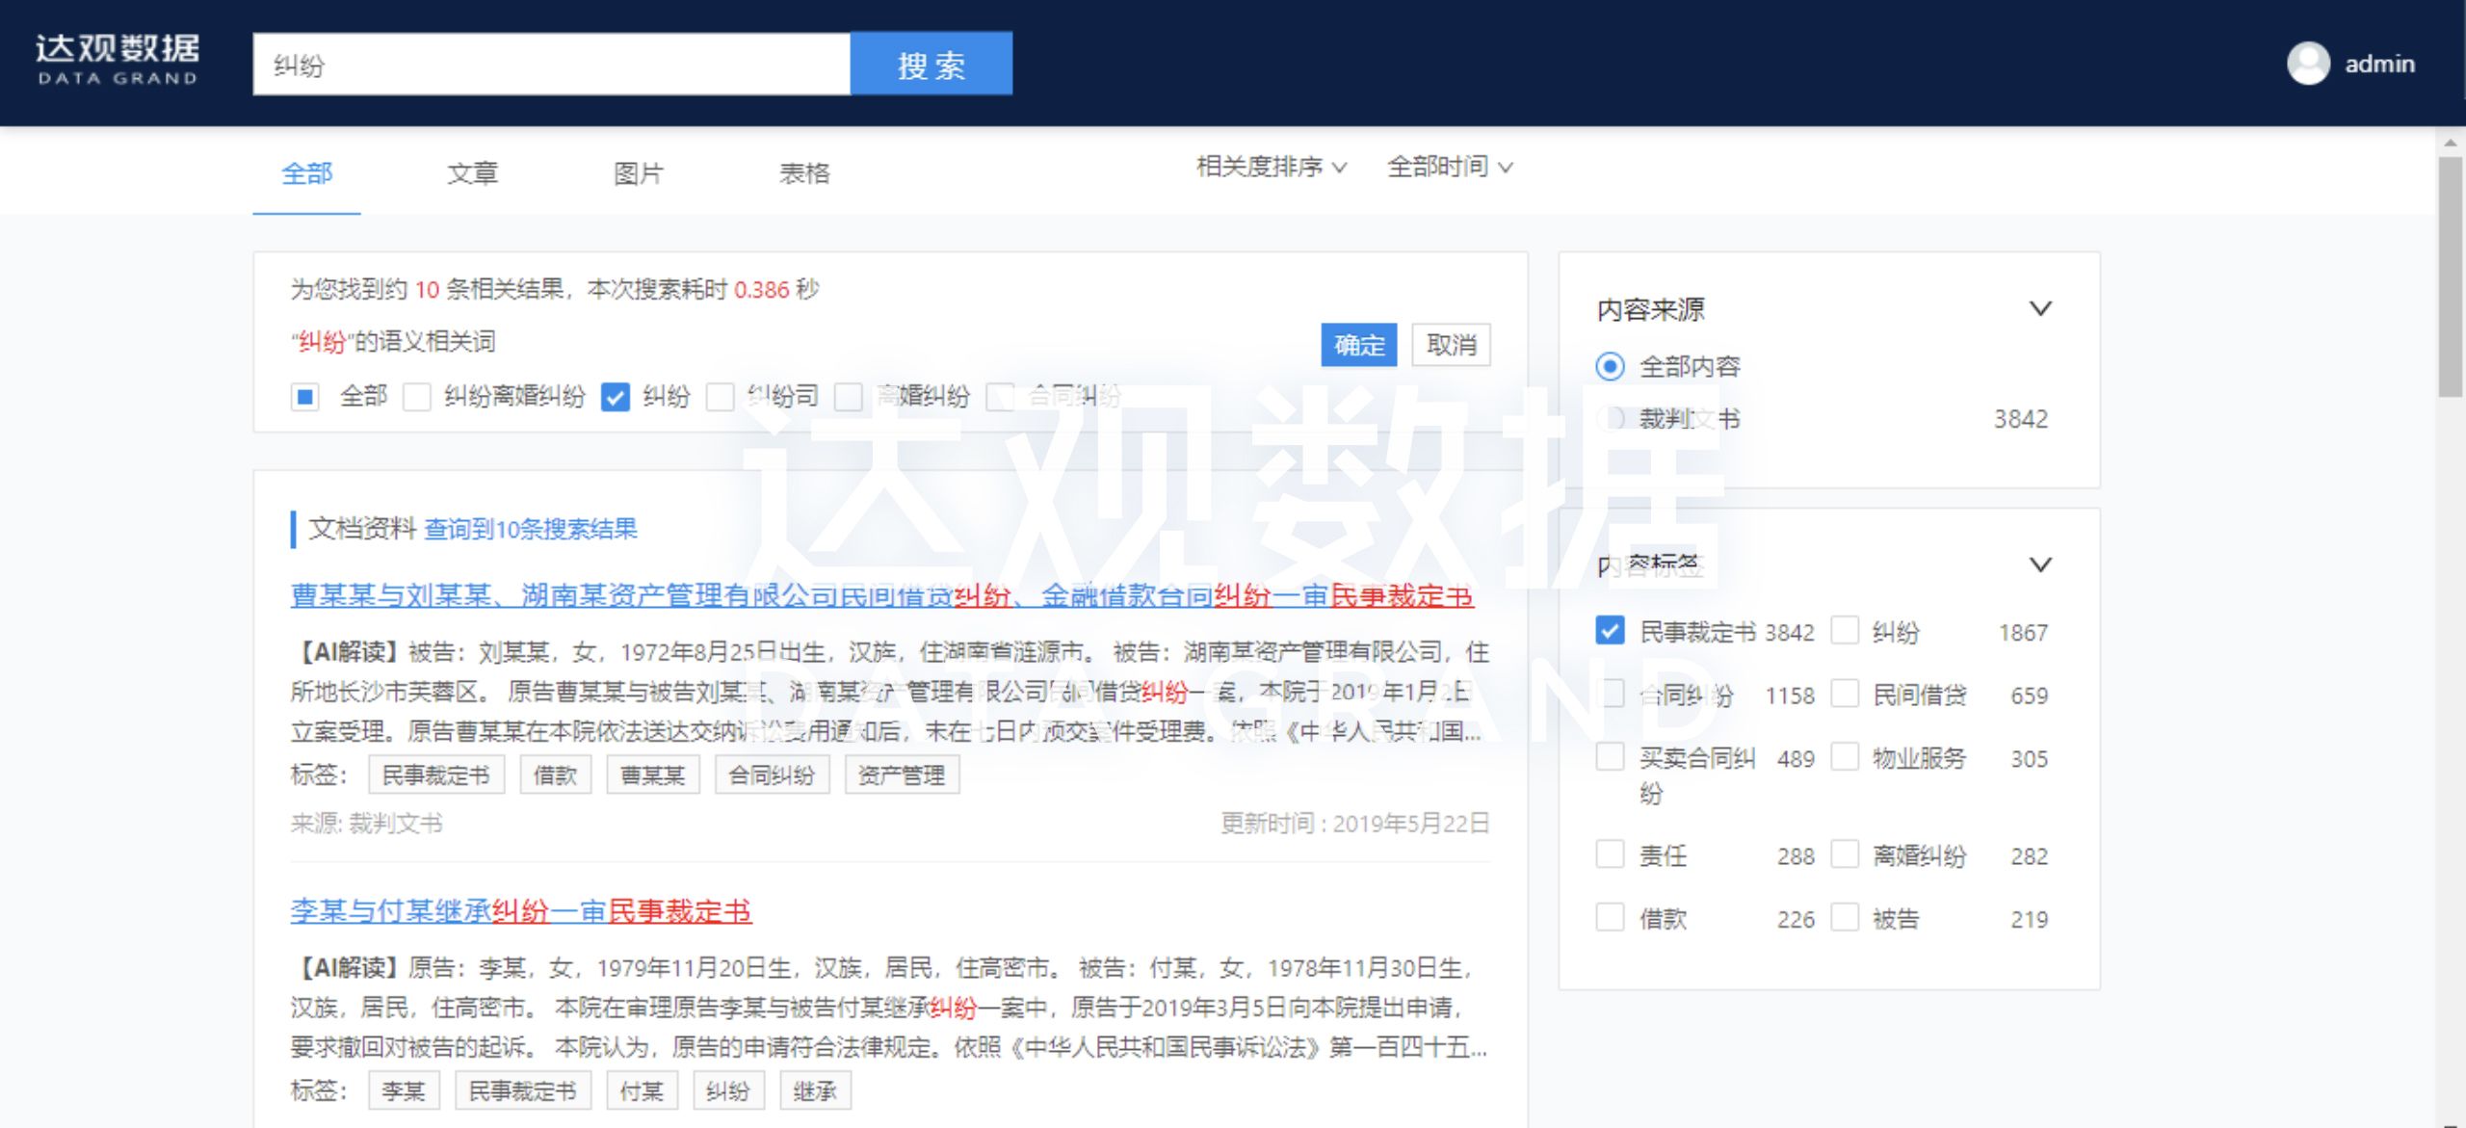Viewport: 2466px width, 1128px height.
Task: Check the 借款 226 tag filter
Action: pos(1610,917)
